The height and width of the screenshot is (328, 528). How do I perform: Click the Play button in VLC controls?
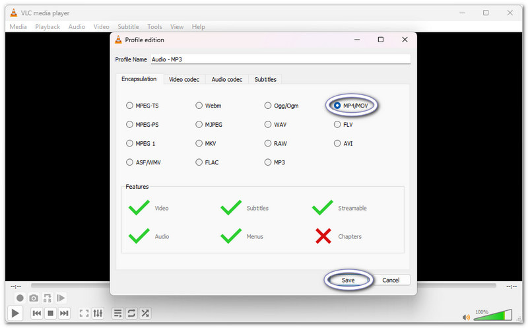tap(15, 313)
